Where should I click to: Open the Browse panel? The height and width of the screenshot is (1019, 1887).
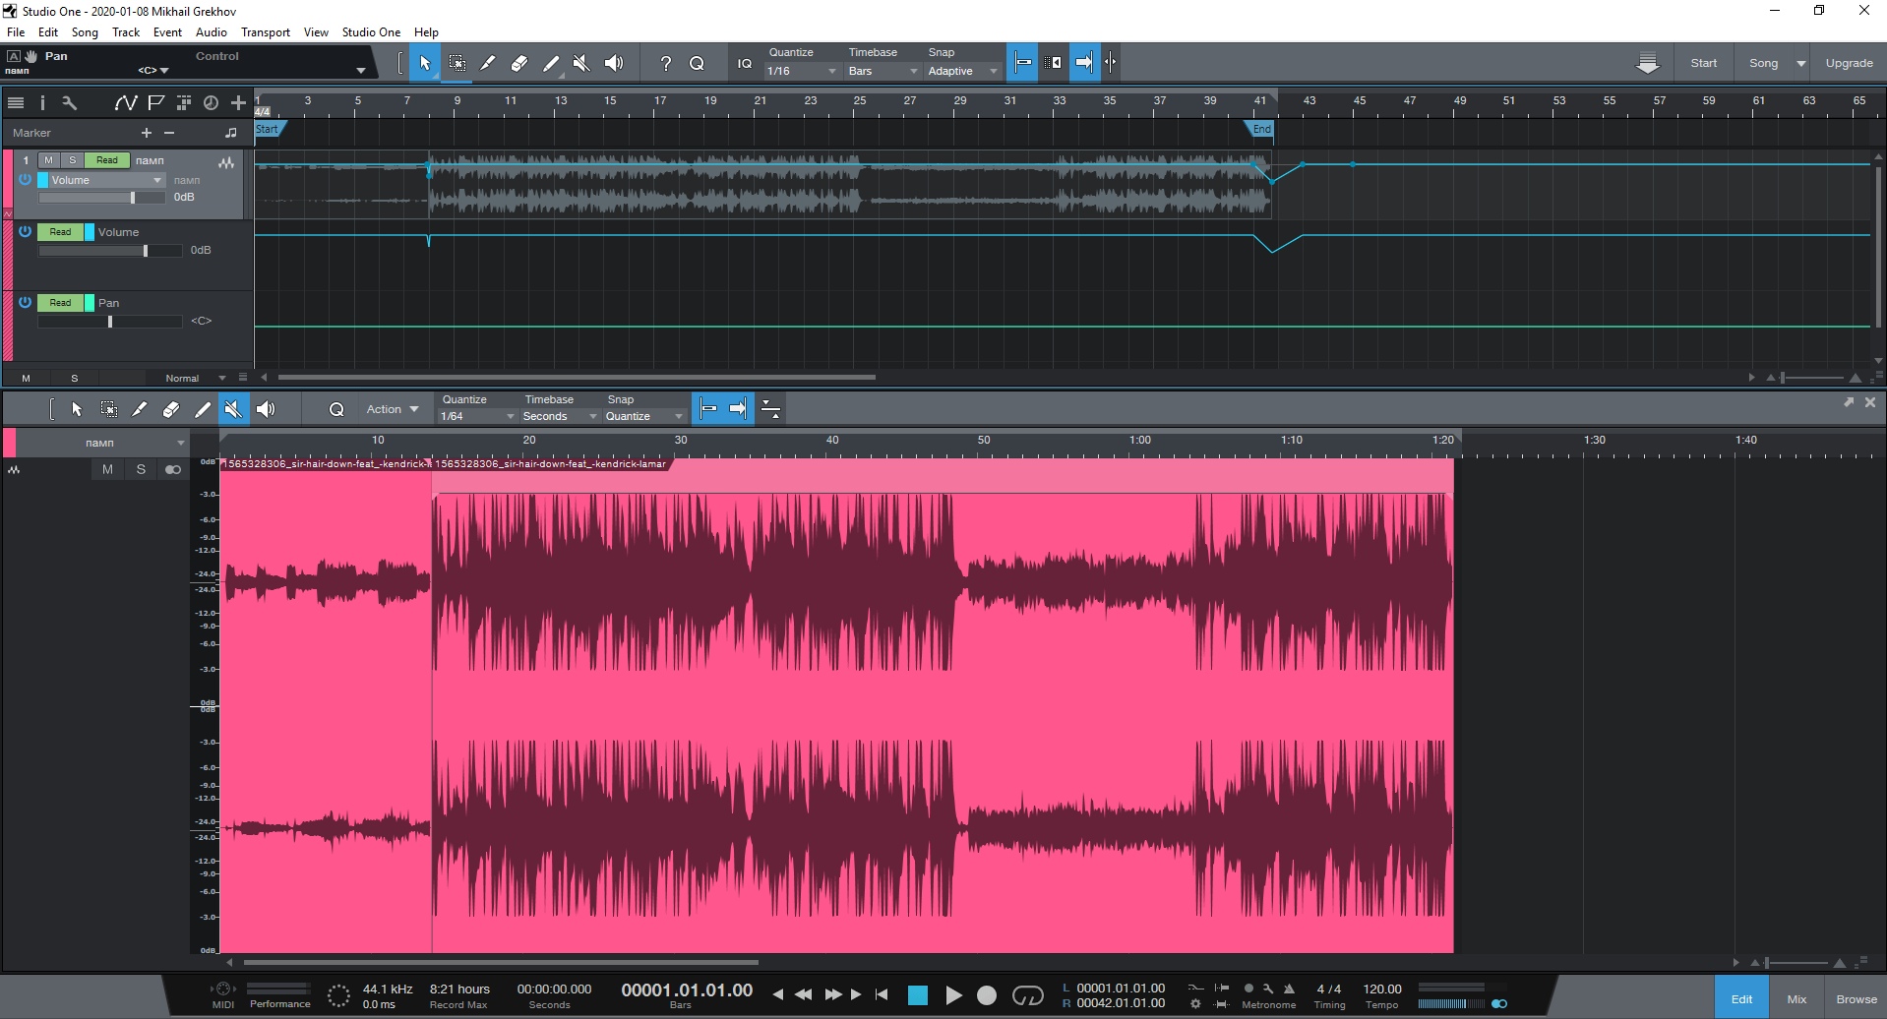[x=1856, y=998]
